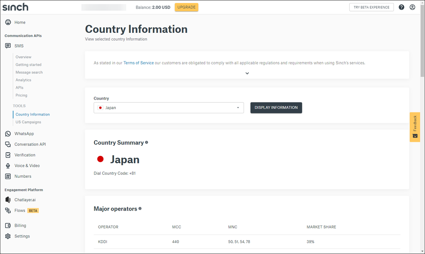Click the KDDI operator cell
Screen dimensions: 425x254
pos(103,242)
